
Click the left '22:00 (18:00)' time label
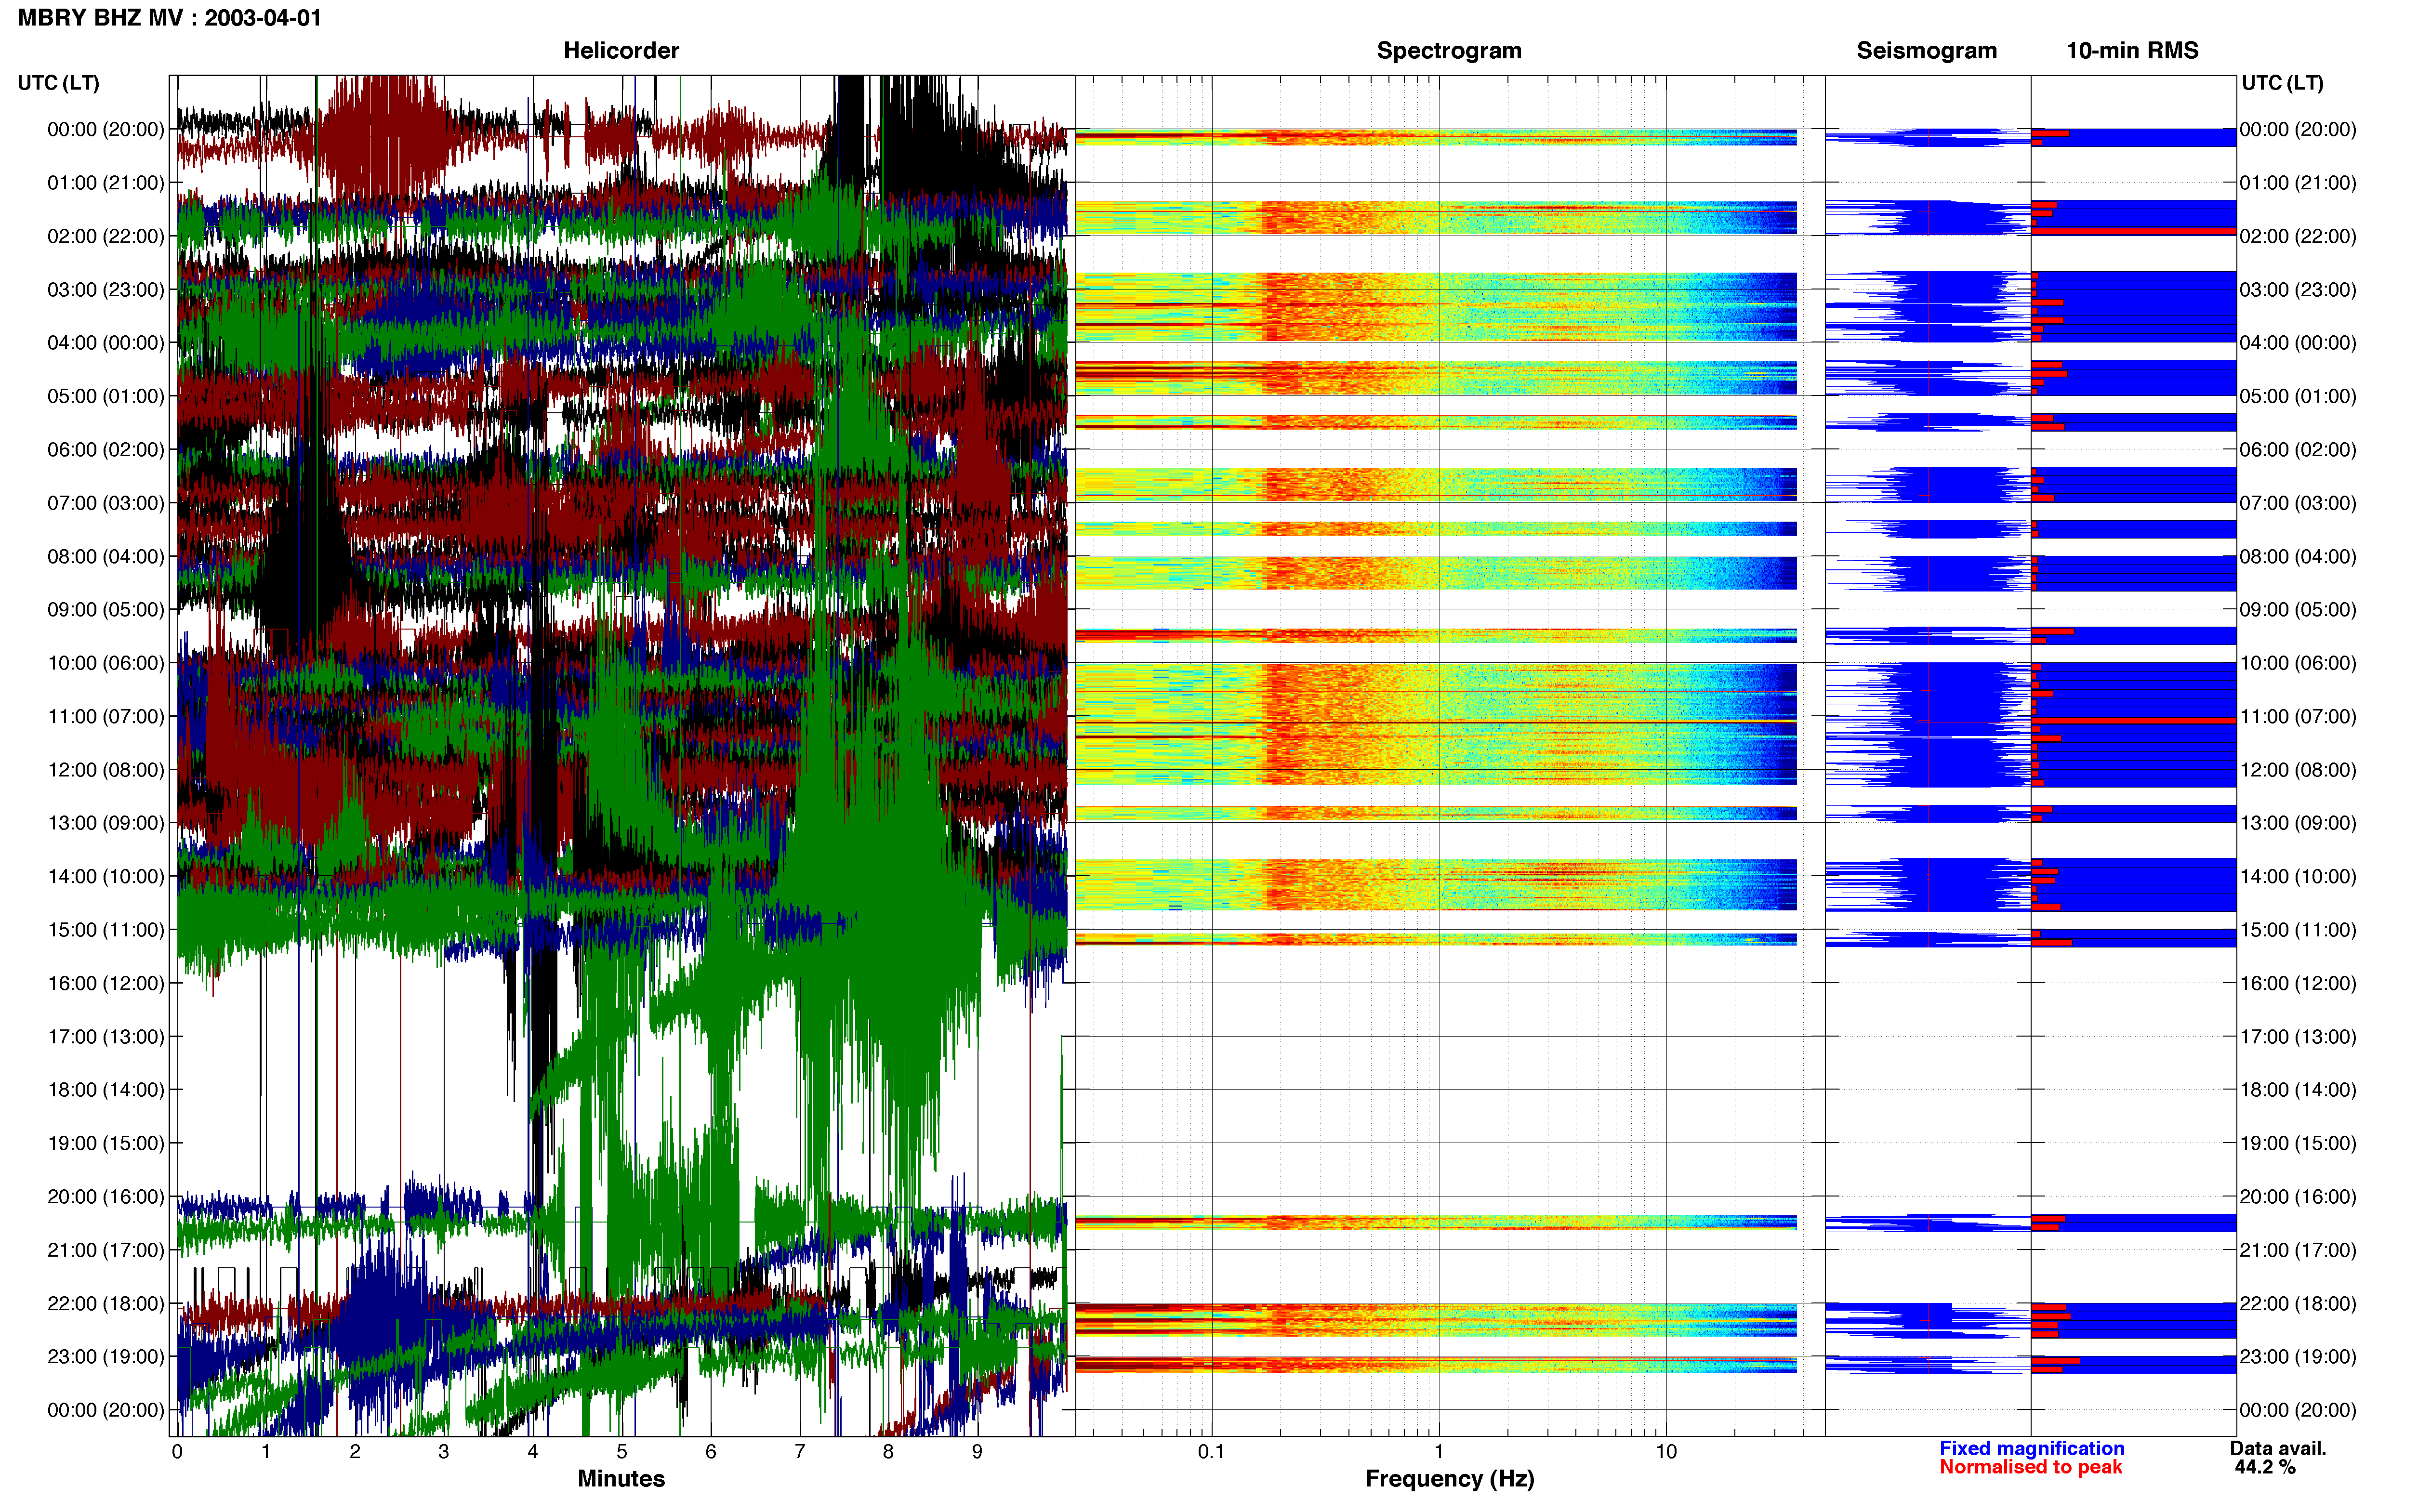[x=106, y=1303]
